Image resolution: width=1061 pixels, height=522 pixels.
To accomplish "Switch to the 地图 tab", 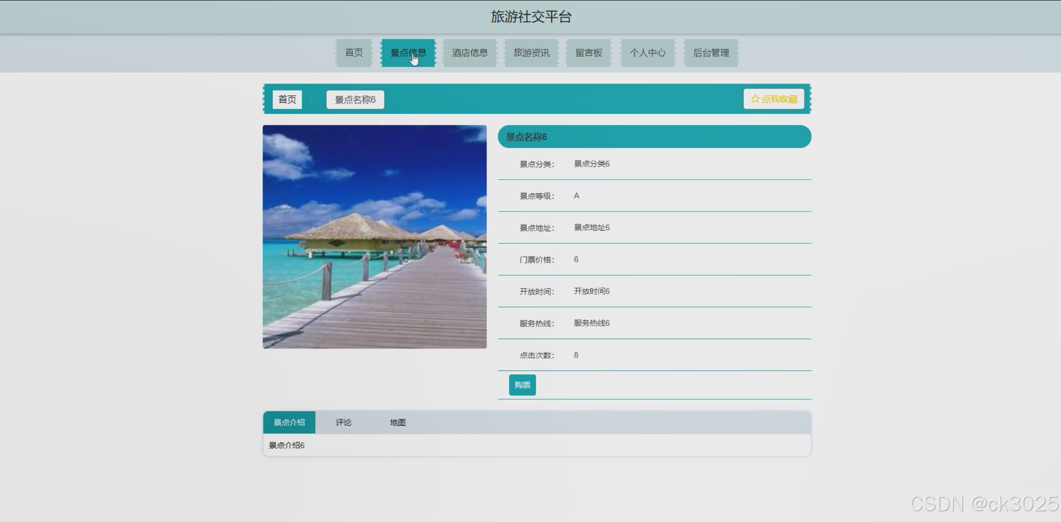I will click(397, 422).
